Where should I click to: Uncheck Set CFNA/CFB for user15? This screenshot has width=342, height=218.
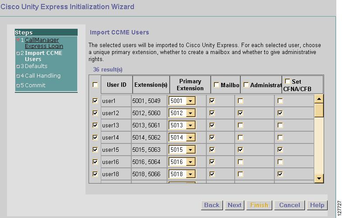click(280, 150)
